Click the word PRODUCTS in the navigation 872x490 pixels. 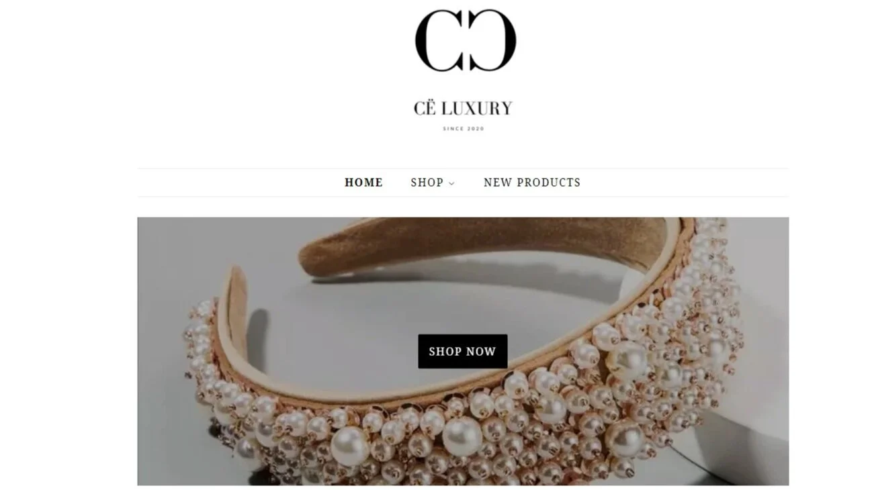tap(549, 183)
